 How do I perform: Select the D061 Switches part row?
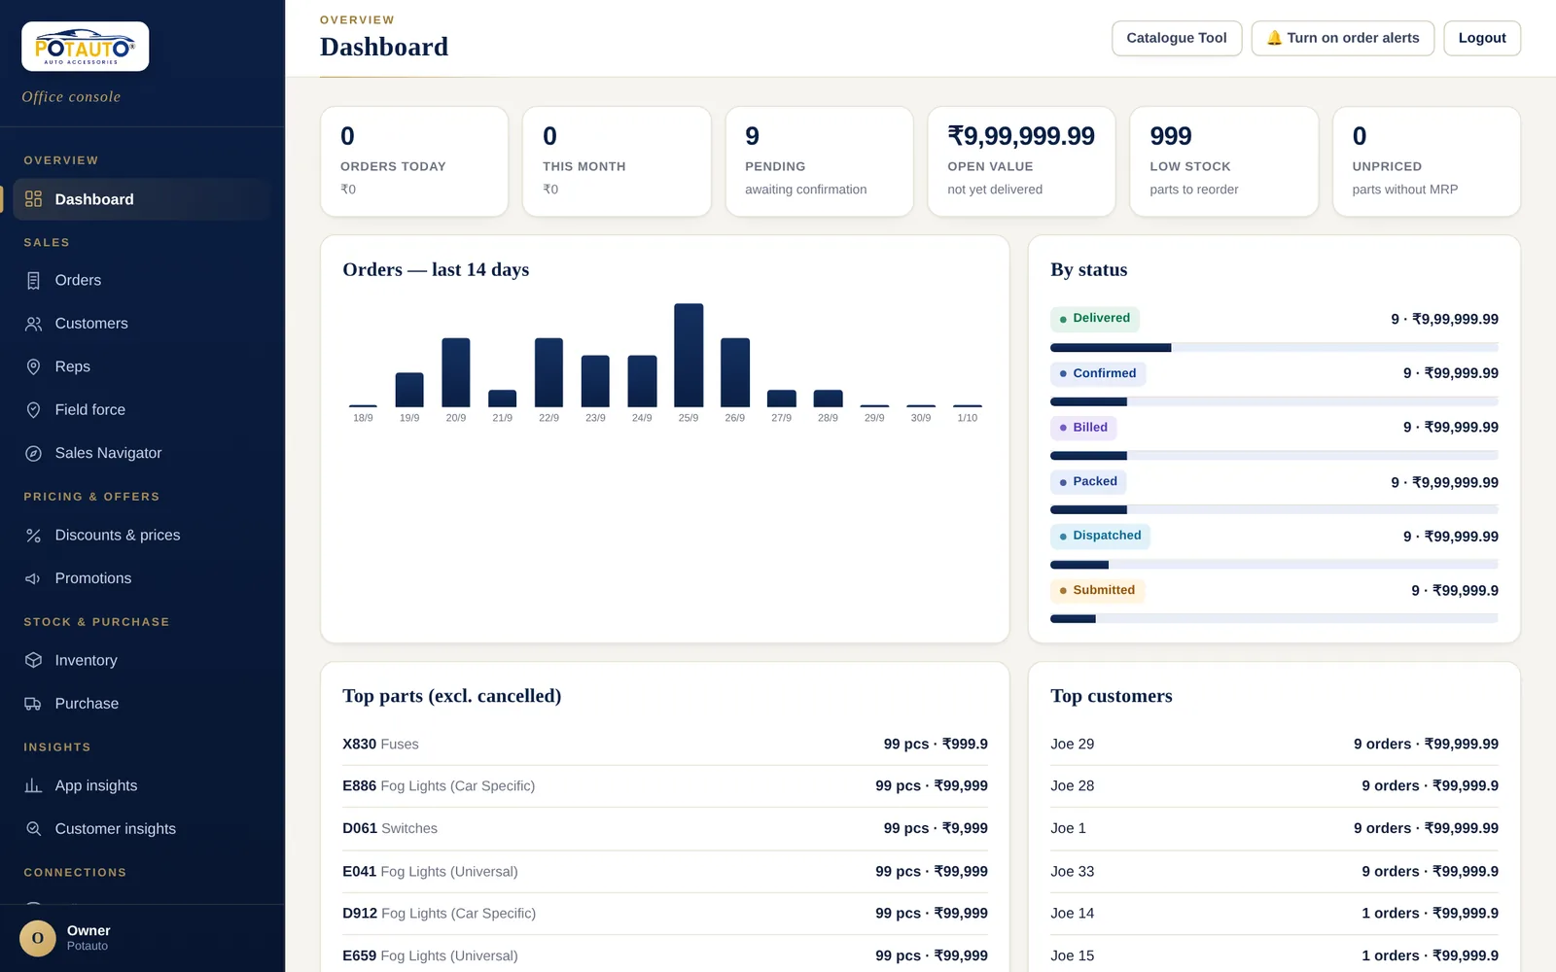coord(665,829)
